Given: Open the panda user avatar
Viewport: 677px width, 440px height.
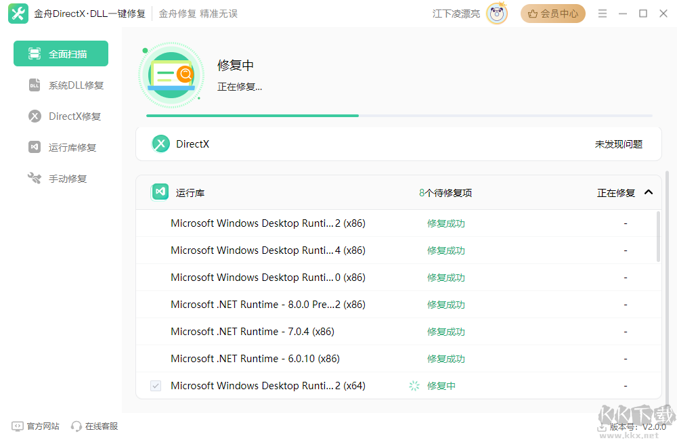Looking at the screenshot, I should coord(496,13).
